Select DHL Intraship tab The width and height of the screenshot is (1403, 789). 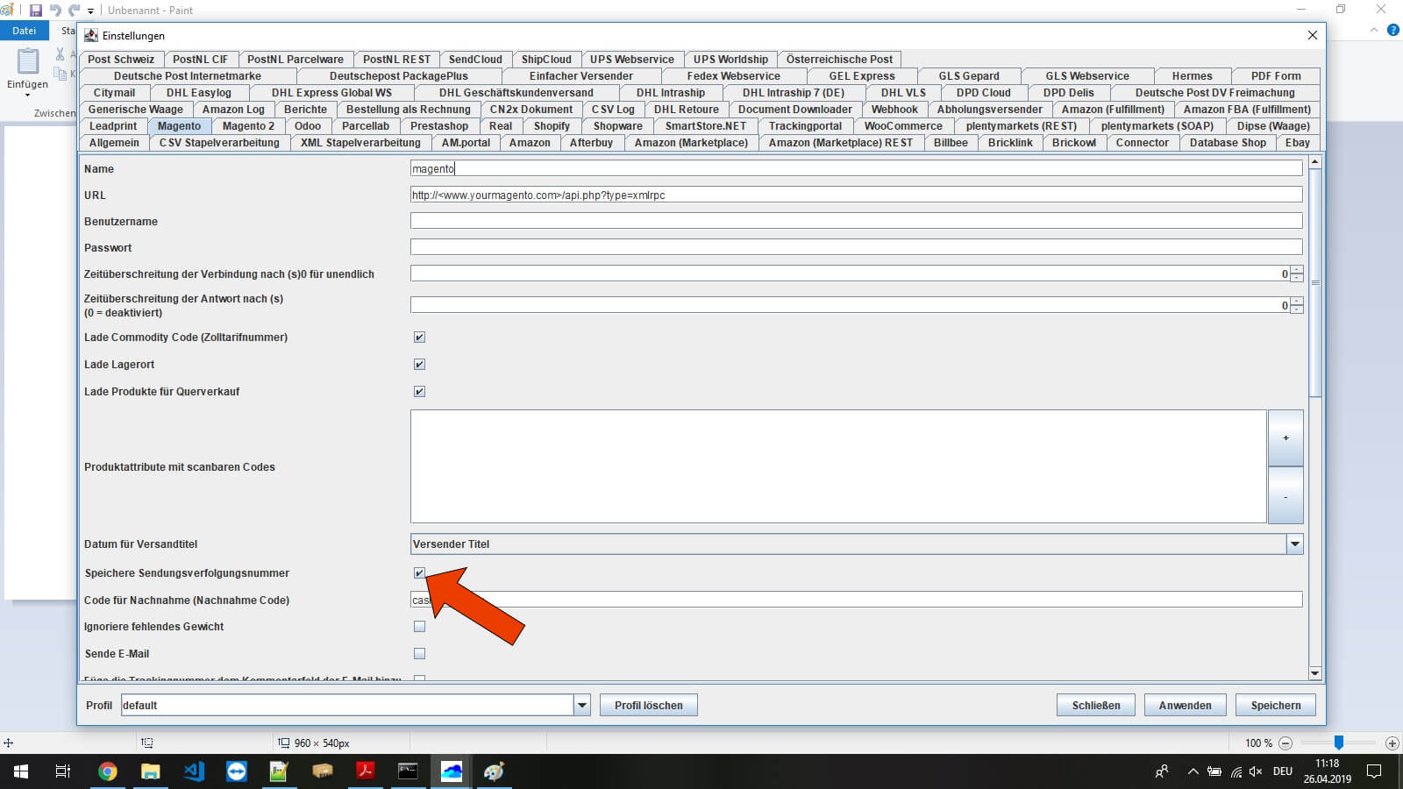[671, 93]
